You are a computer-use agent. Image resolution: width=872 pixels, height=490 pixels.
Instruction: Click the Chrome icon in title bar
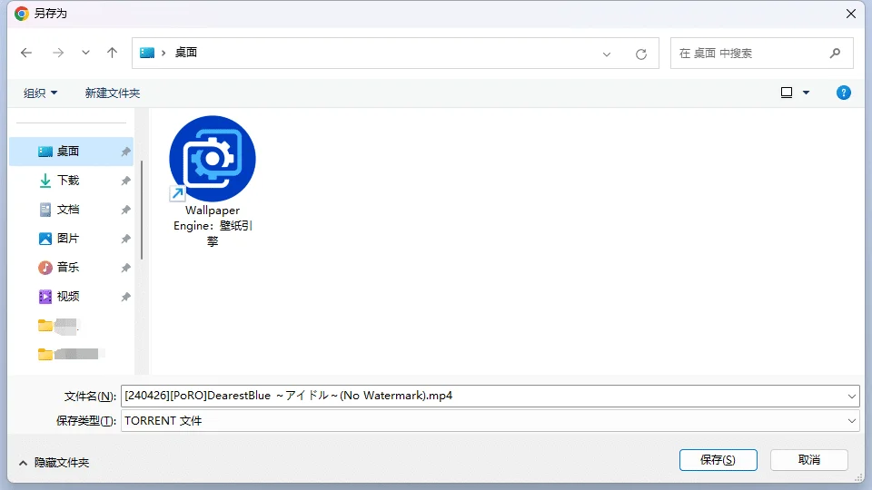22,14
